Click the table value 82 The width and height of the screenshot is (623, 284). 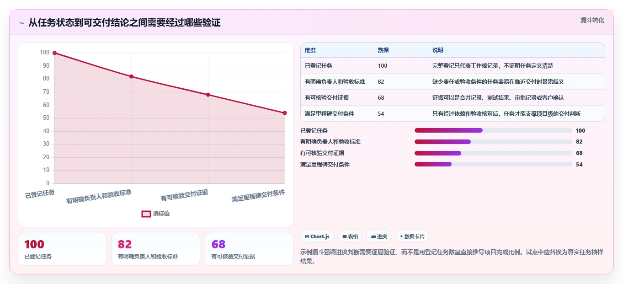(x=381, y=82)
